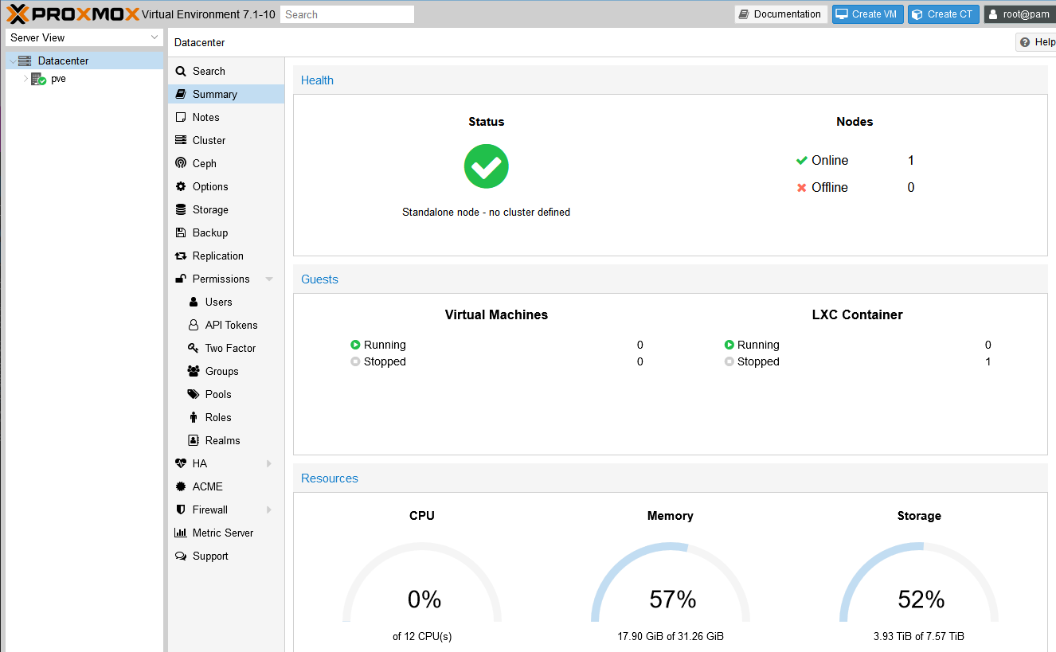Click the Backup icon in the sidebar
The height and width of the screenshot is (652, 1056).
(181, 232)
